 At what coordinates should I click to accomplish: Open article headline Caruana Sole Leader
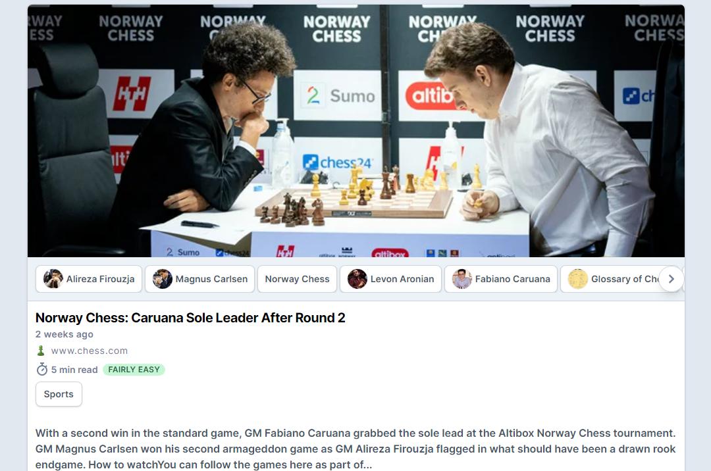click(x=190, y=318)
